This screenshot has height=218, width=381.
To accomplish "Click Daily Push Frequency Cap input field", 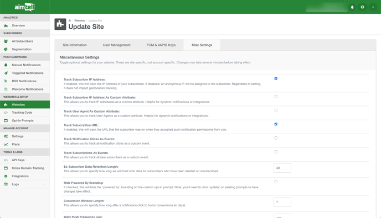I will (x=282, y=216).
